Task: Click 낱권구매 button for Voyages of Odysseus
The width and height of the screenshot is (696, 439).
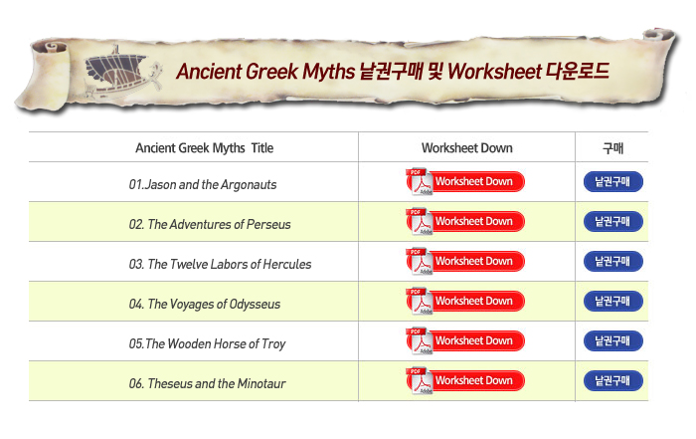Action: 613,302
